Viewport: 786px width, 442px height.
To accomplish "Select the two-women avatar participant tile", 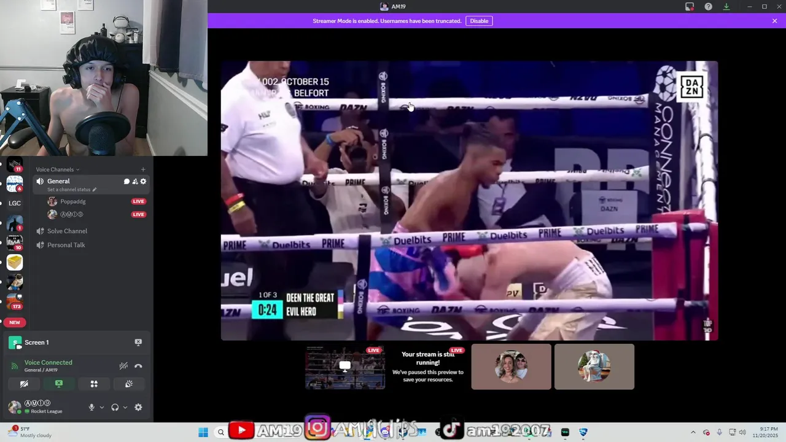I will (x=511, y=366).
